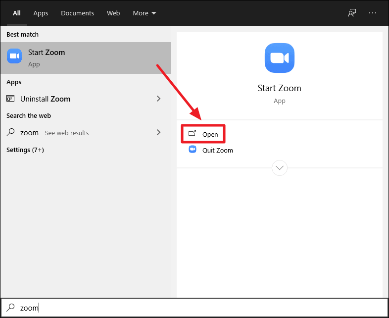Click the Search the web heading
Image resolution: width=389 pixels, height=318 pixels.
(29, 116)
